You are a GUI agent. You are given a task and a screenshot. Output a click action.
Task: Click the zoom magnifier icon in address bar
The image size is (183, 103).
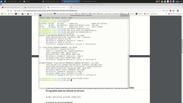pos(164,11)
